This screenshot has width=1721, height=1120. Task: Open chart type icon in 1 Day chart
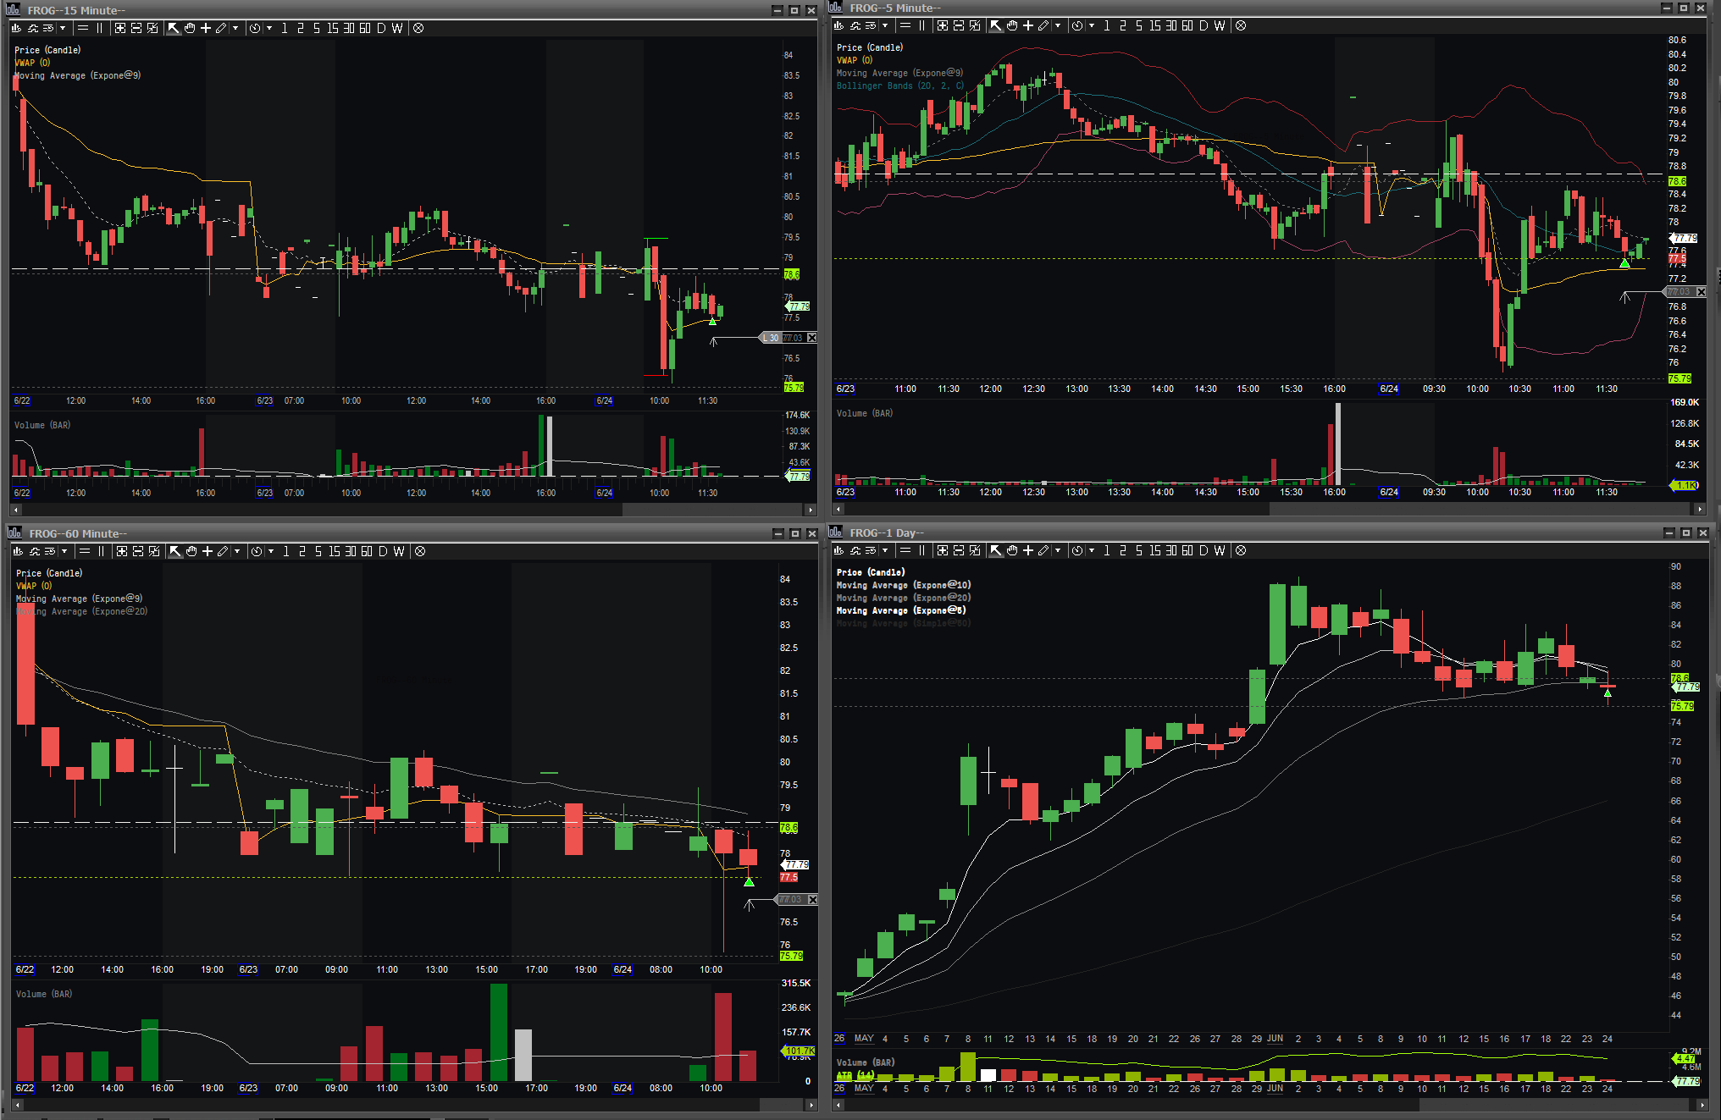(x=838, y=550)
